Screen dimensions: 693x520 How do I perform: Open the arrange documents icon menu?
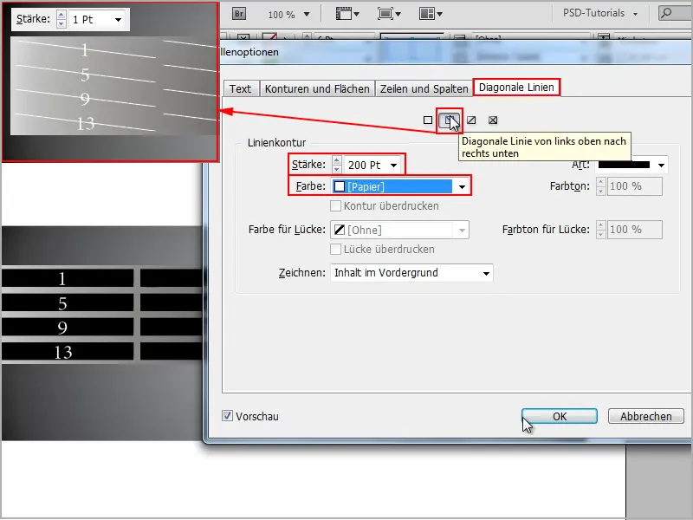(431, 14)
